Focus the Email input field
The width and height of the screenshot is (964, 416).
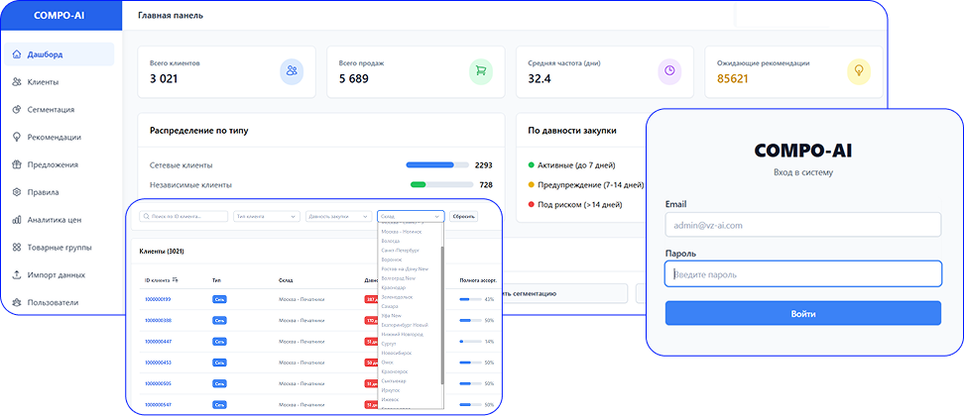[x=802, y=226]
